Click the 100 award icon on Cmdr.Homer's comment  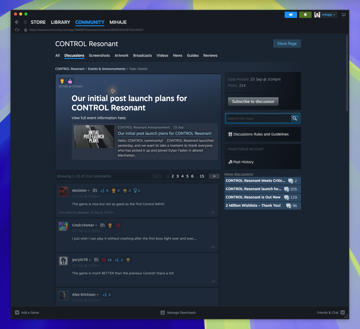click(x=118, y=225)
